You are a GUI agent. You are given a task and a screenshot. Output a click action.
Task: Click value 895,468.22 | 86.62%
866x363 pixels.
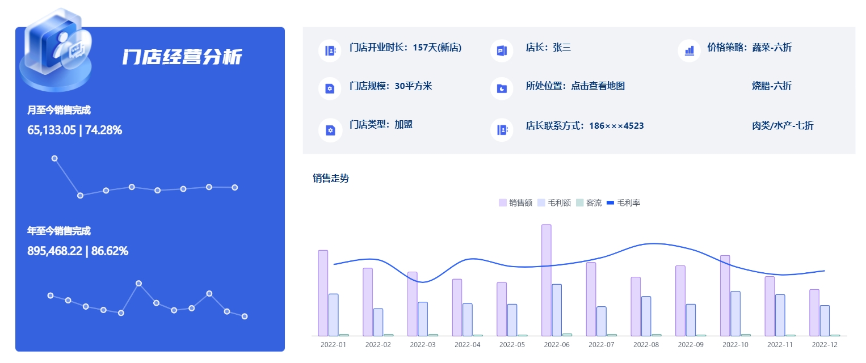pos(78,251)
